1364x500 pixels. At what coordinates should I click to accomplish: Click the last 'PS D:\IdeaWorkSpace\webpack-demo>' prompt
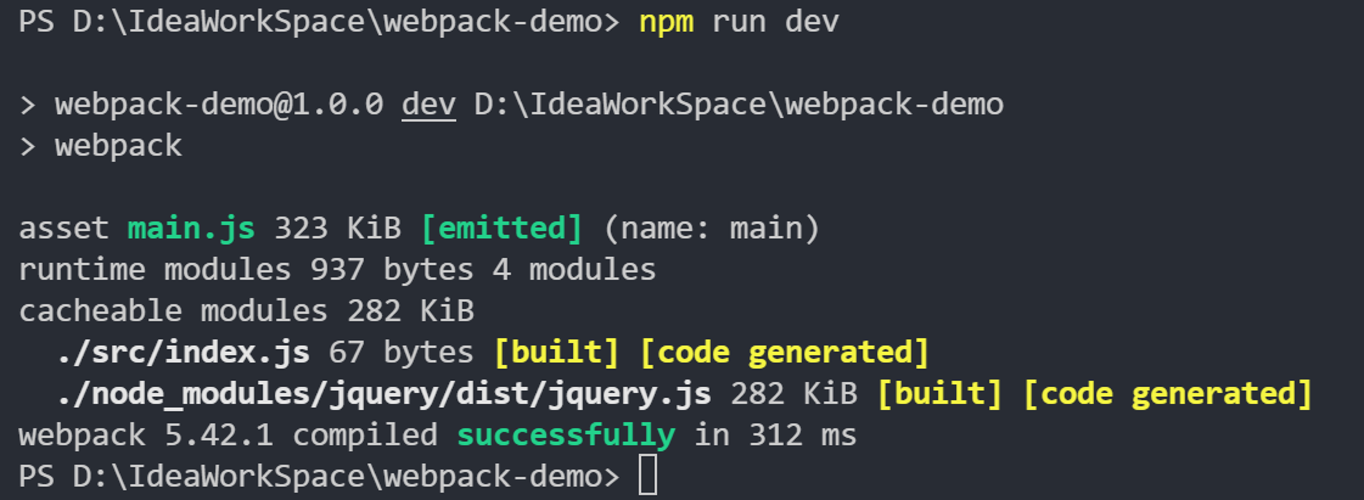coord(319,477)
